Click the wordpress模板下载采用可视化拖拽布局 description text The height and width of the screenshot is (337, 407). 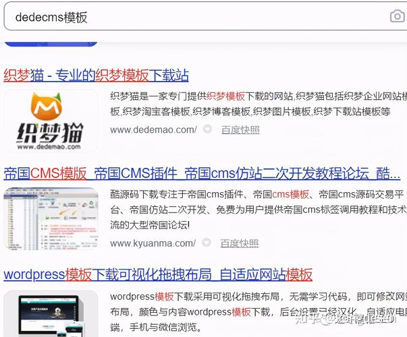tap(259, 312)
